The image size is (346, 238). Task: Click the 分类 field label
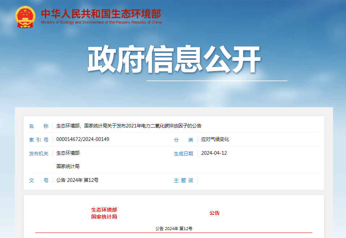[183, 140]
